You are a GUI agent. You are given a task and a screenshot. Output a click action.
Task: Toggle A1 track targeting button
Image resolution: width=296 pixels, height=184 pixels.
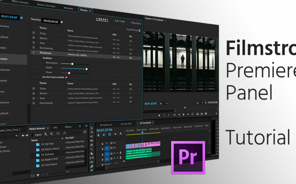pos(107,154)
